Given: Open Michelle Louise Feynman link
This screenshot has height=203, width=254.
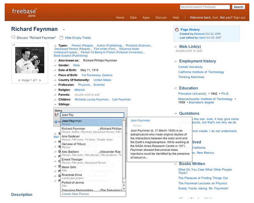Looking at the screenshot, I should click(92, 100).
